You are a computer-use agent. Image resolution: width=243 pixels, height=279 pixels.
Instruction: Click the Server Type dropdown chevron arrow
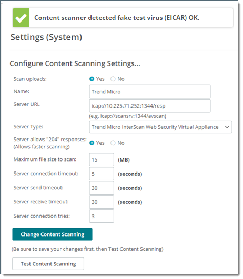click(227, 127)
